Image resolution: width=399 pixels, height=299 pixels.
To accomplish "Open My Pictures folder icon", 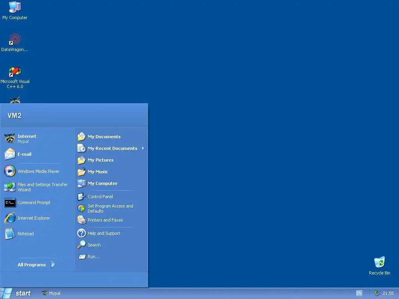I will (81, 160).
